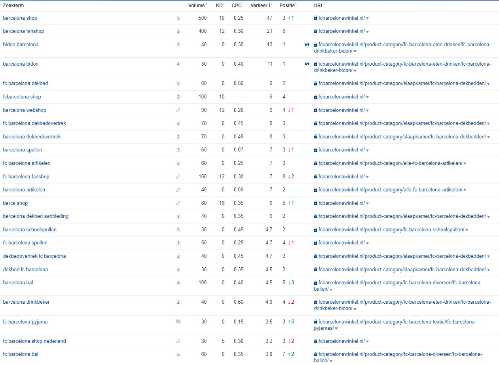Click the info icon next to KD

coord(224,4)
